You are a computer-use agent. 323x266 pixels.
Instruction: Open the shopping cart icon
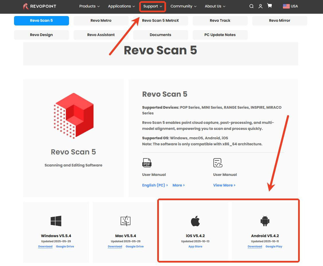269,5
